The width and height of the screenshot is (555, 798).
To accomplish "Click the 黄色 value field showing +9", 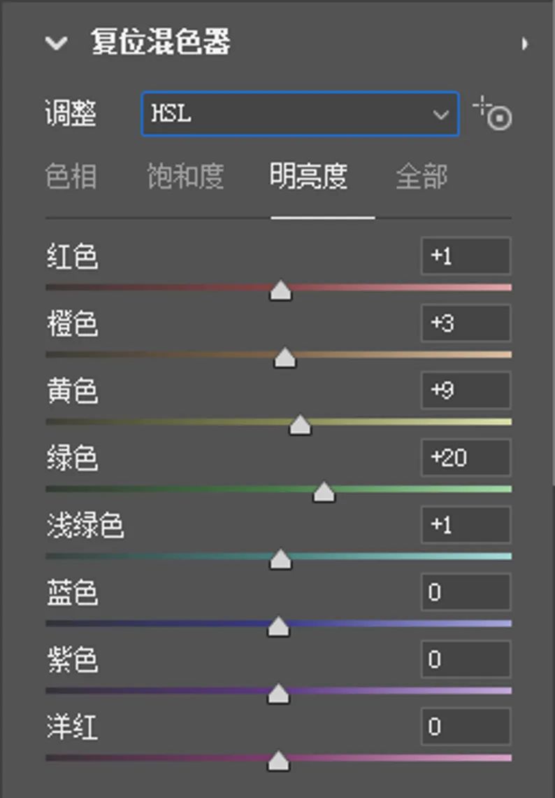I will (466, 391).
